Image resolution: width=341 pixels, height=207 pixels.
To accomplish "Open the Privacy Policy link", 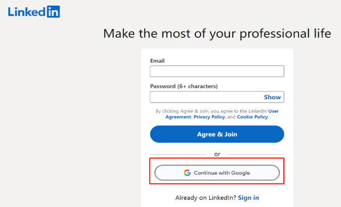I will 209,117.
